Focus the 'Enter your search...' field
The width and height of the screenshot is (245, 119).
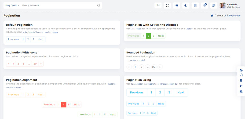click(x=59, y=5)
